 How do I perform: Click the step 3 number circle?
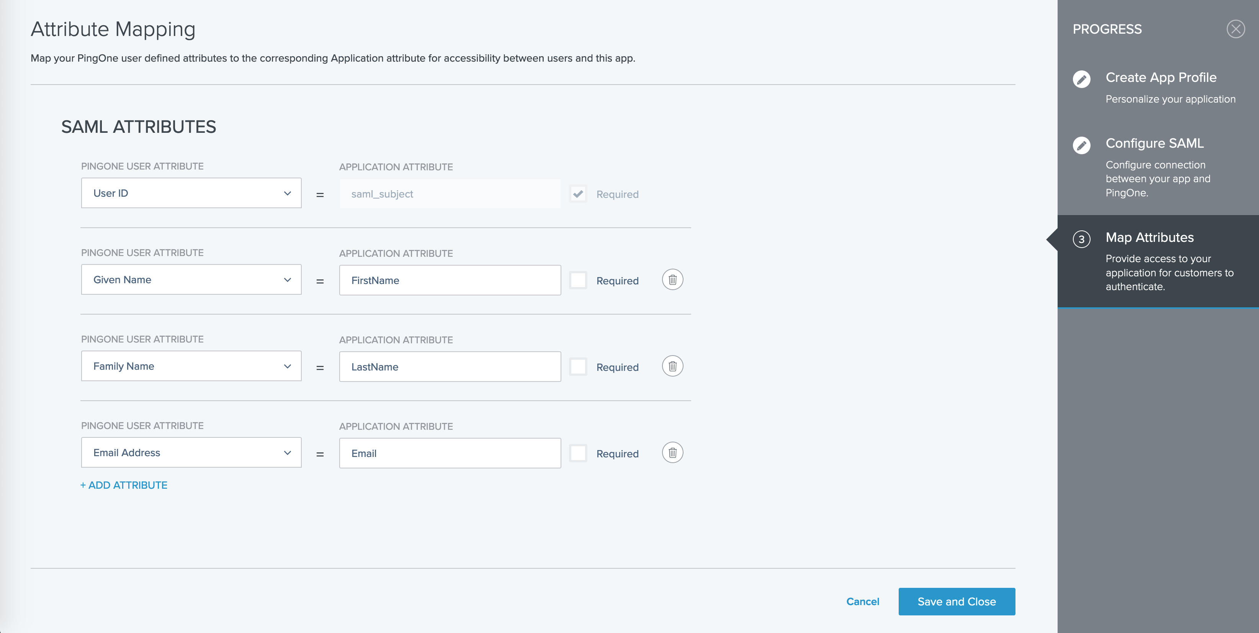point(1081,239)
